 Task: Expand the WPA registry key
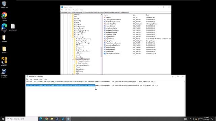point(73,73)
